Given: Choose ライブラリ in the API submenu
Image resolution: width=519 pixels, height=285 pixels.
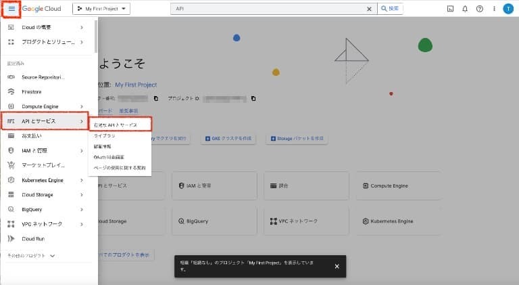Looking at the screenshot, I should [104, 136].
